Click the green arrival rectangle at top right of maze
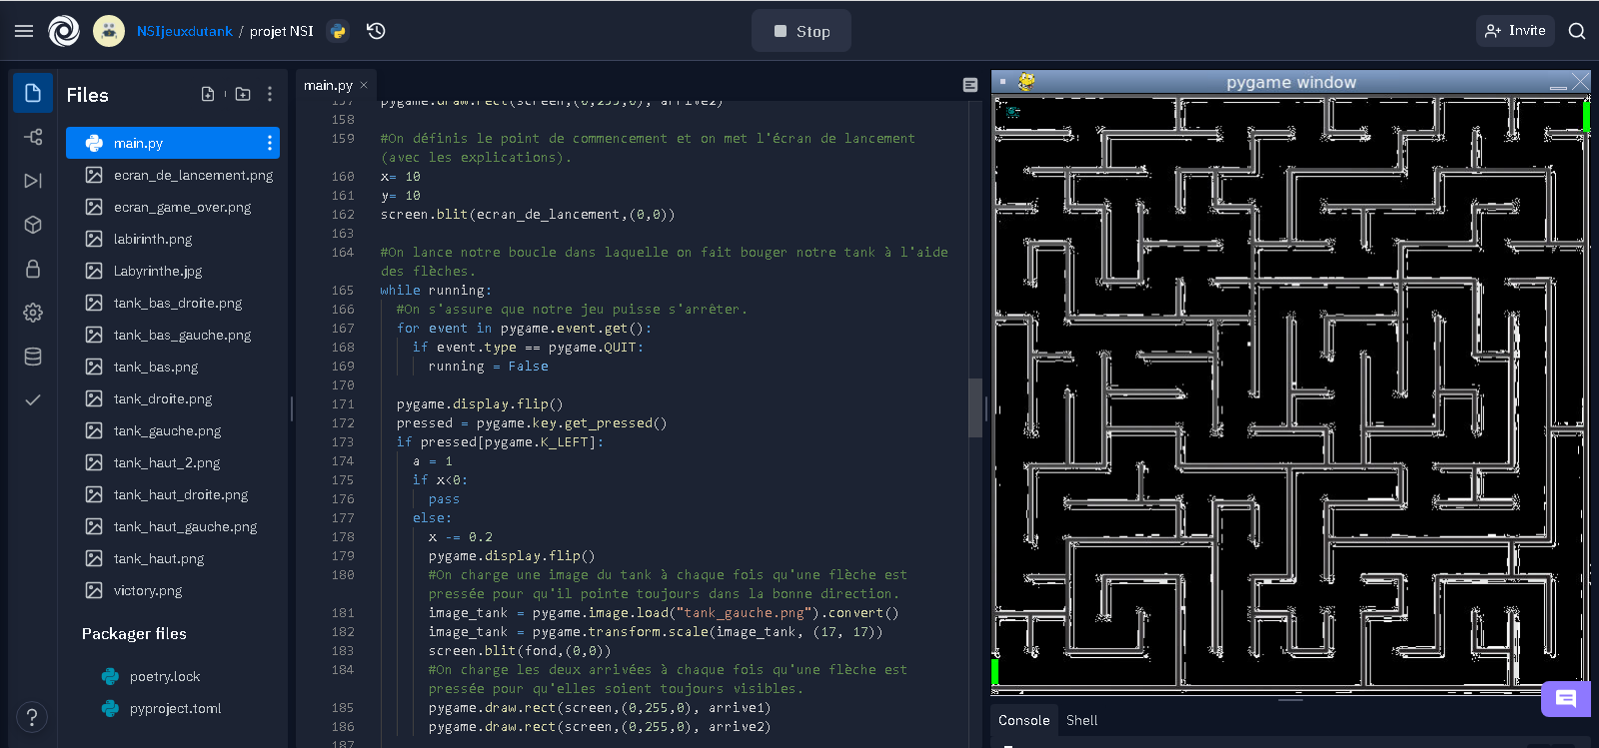The image size is (1599, 748). [x=1586, y=116]
